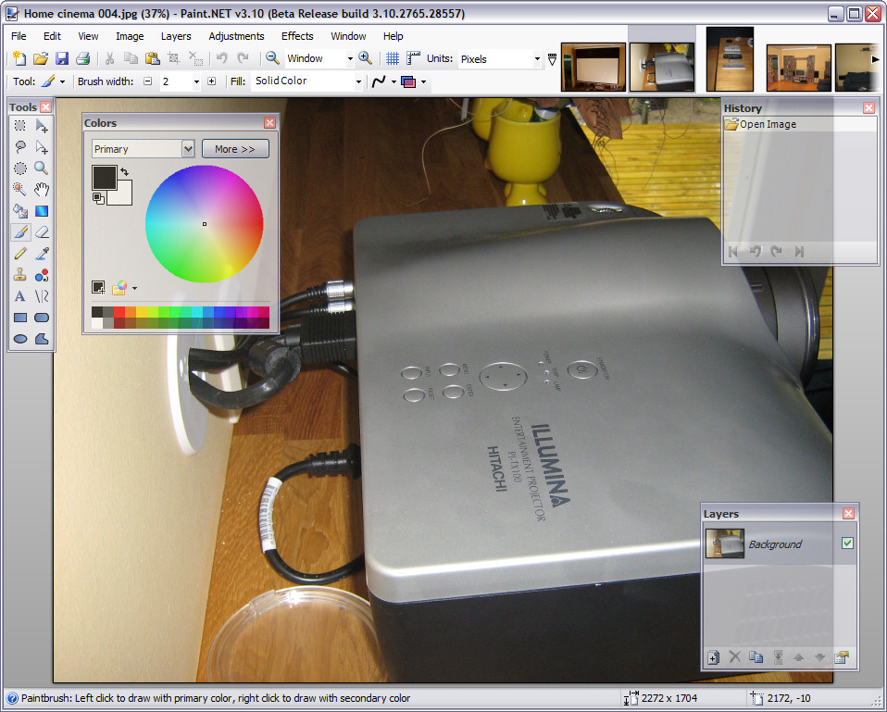
Task: Select the Rounded Rectangle tool
Action: (42, 318)
